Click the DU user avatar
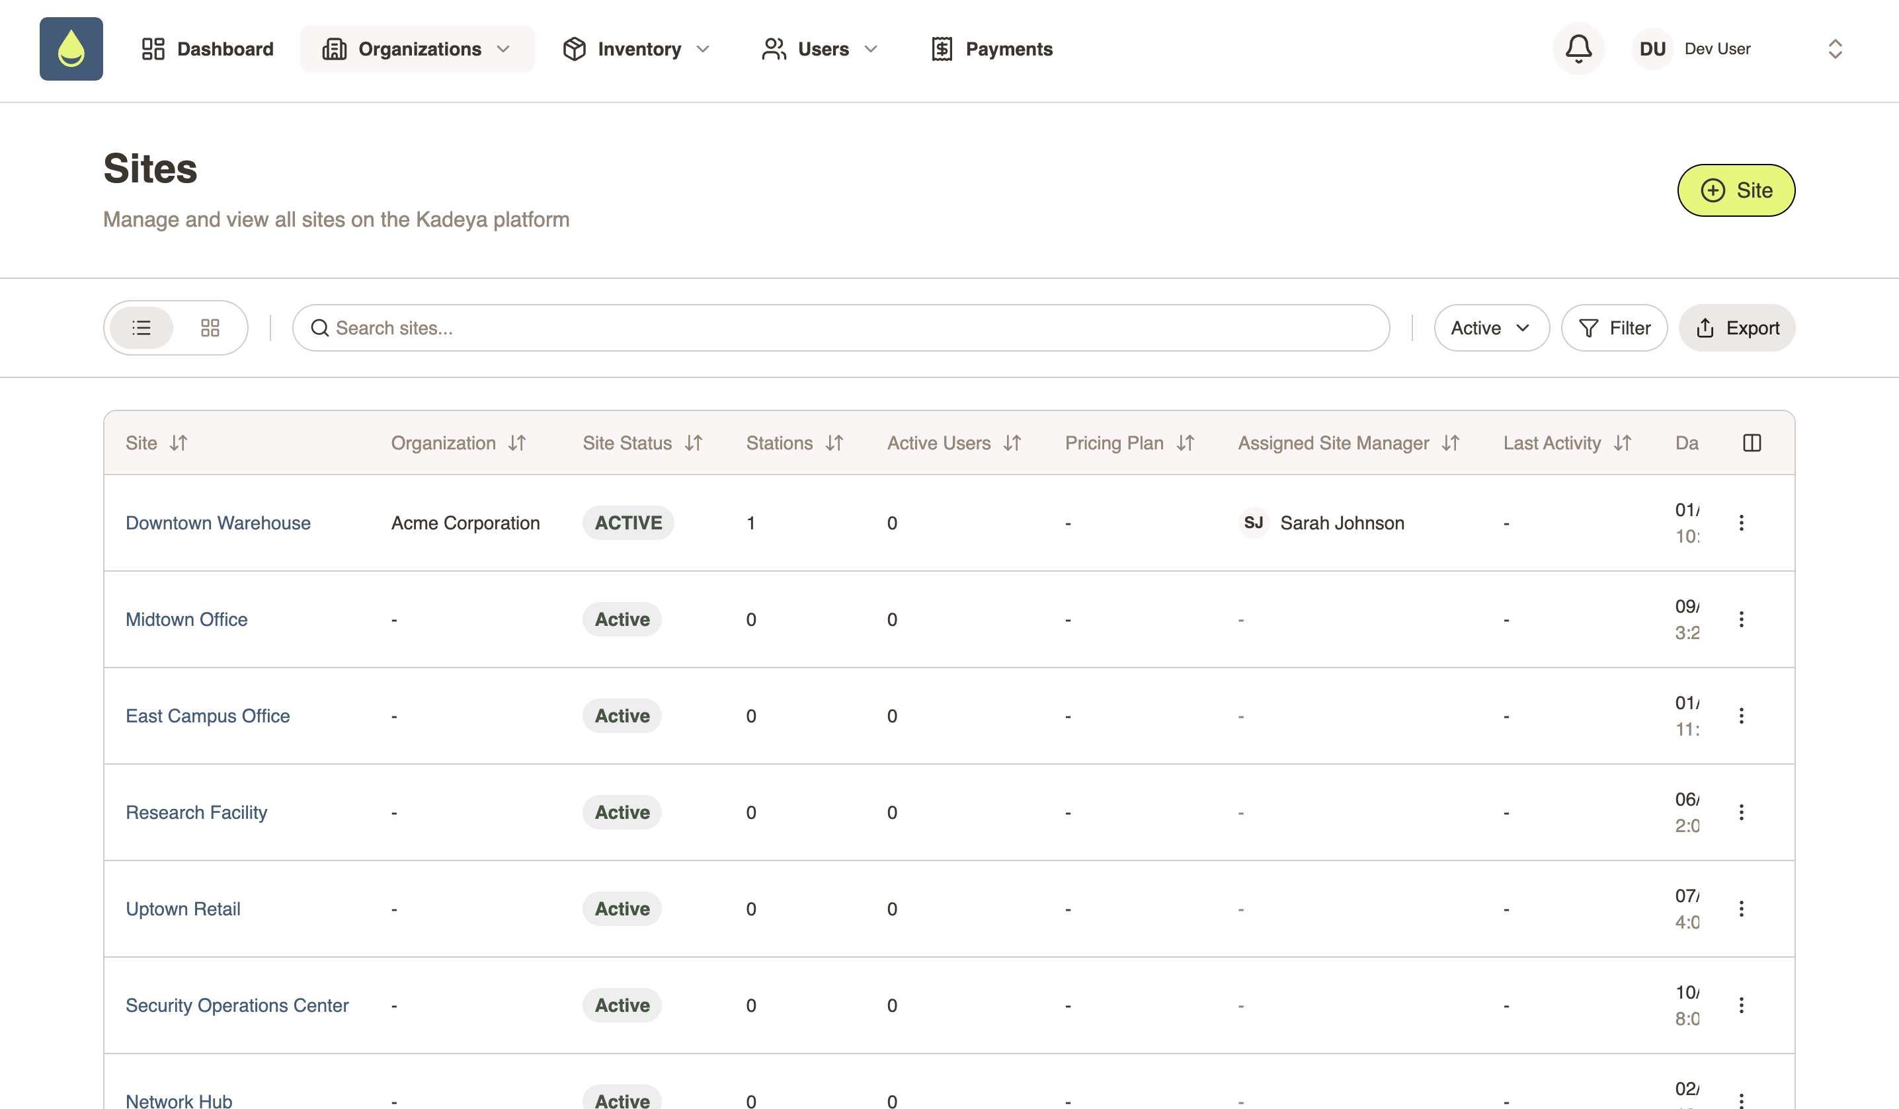 point(1652,49)
